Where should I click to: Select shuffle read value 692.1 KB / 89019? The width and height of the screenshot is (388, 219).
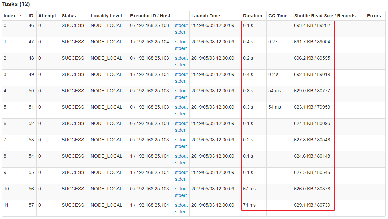[x=312, y=74]
